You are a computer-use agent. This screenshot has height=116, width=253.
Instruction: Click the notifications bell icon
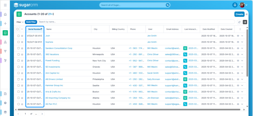pos(235,5)
